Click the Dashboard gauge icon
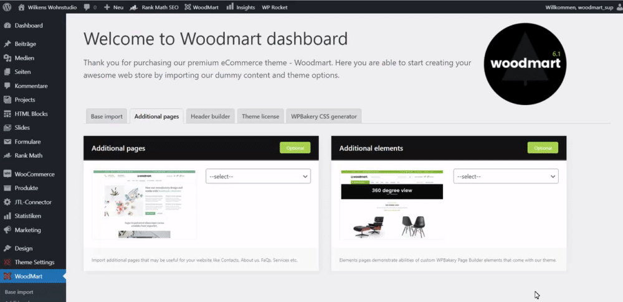623x302 pixels. [7, 25]
